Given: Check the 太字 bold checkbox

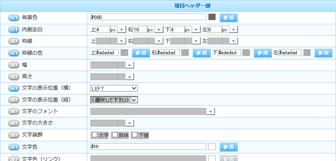Looking at the screenshot, I should point(94,135).
